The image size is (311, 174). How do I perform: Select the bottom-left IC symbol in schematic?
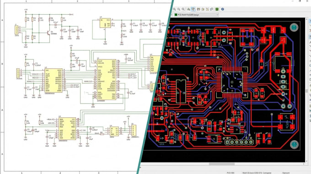click(x=67, y=129)
